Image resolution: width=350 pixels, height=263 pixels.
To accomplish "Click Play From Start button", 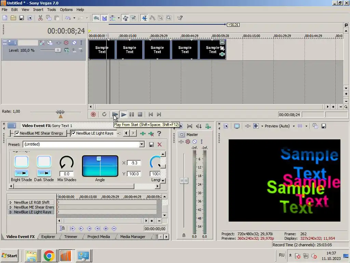I will click(115, 114).
